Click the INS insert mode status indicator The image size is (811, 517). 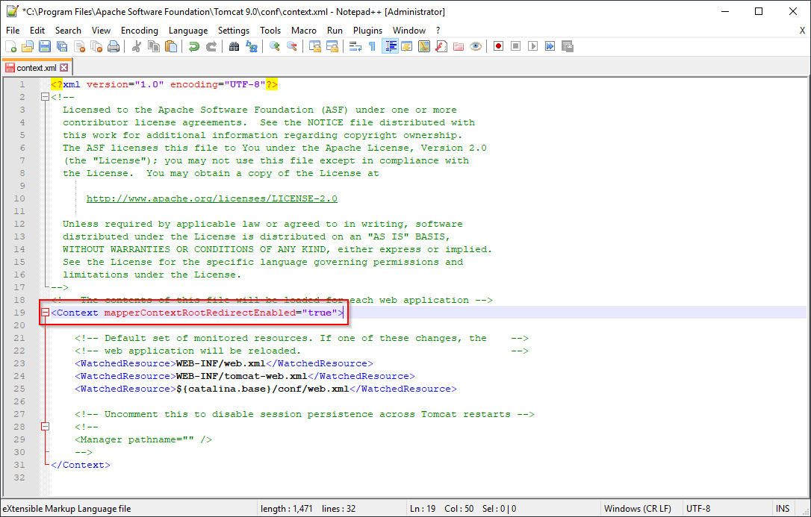[x=782, y=509]
